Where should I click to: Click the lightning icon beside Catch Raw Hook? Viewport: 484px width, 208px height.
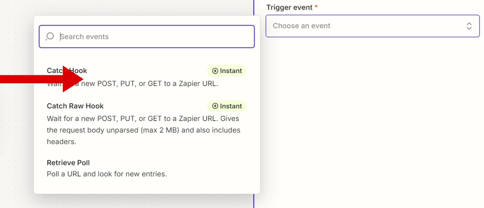point(215,106)
